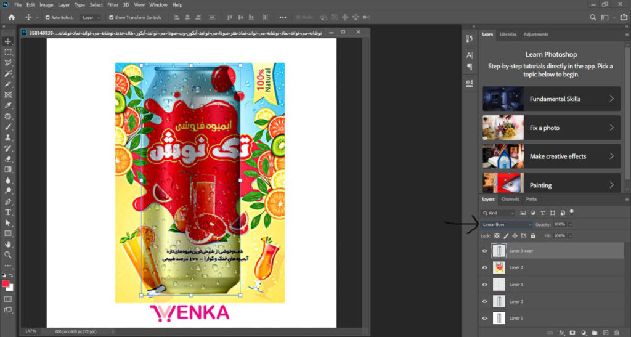Click the more options ellipsis in options bar
The width and height of the screenshot is (631, 337).
tap(283, 17)
